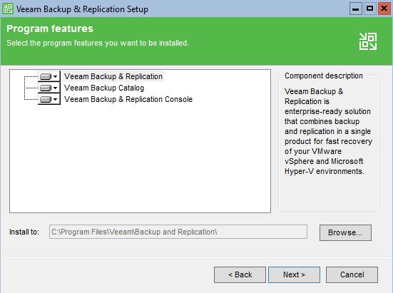Image resolution: width=393 pixels, height=293 pixels.
Task: Close the Veeam setup window
Action: coord(384,9)
